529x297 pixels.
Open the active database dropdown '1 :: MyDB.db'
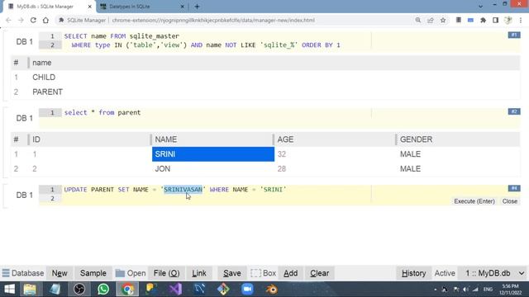click(493, 273)
